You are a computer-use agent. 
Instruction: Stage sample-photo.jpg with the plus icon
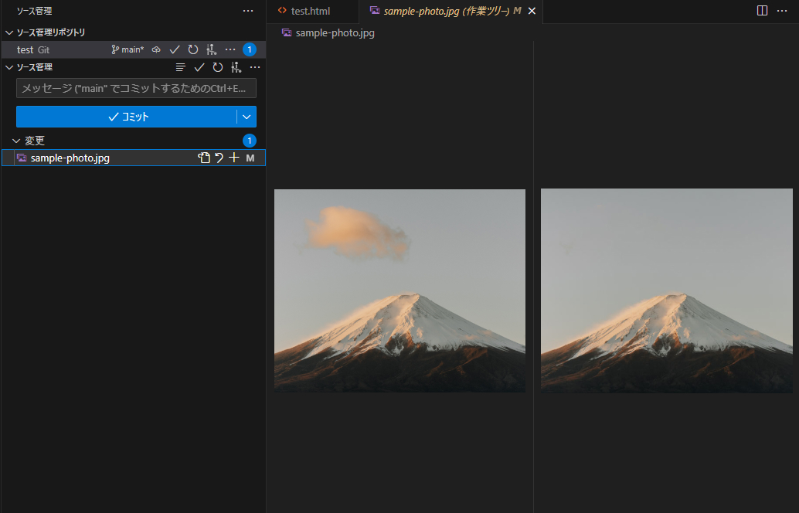click(x=234, y=158)
